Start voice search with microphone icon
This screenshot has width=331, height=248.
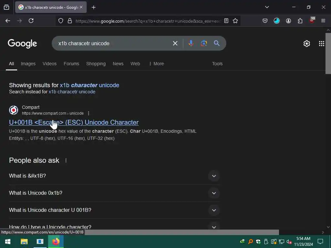click(x=191, y=43)
